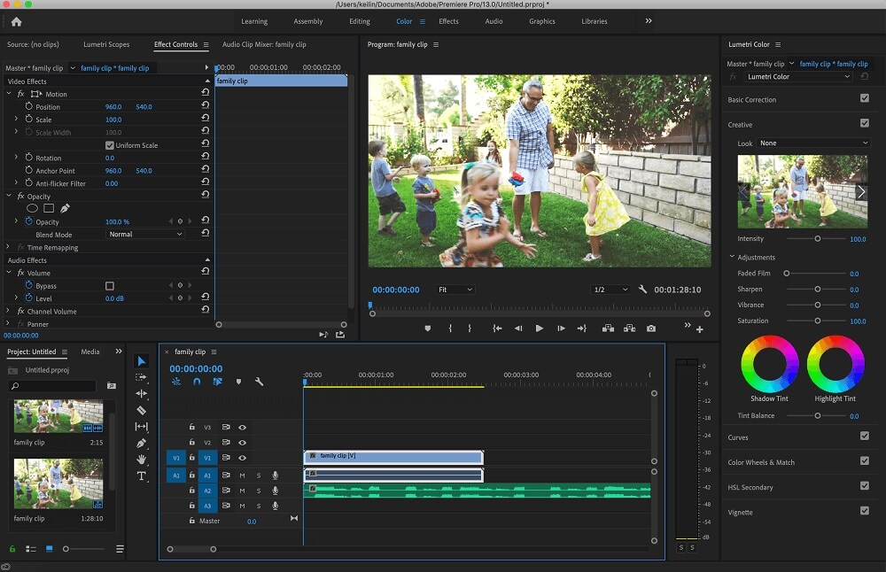Click the Export Frame camera icon
Screen dimensions: 886x572
coord(651,328)
